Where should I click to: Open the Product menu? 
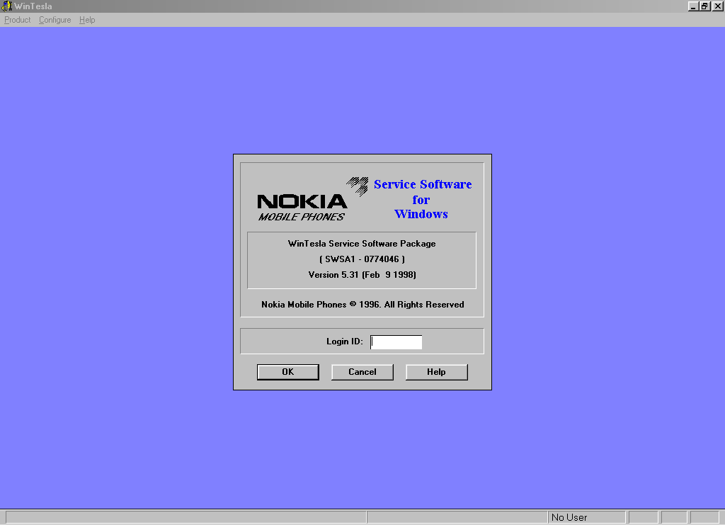(x=18, y=20)
